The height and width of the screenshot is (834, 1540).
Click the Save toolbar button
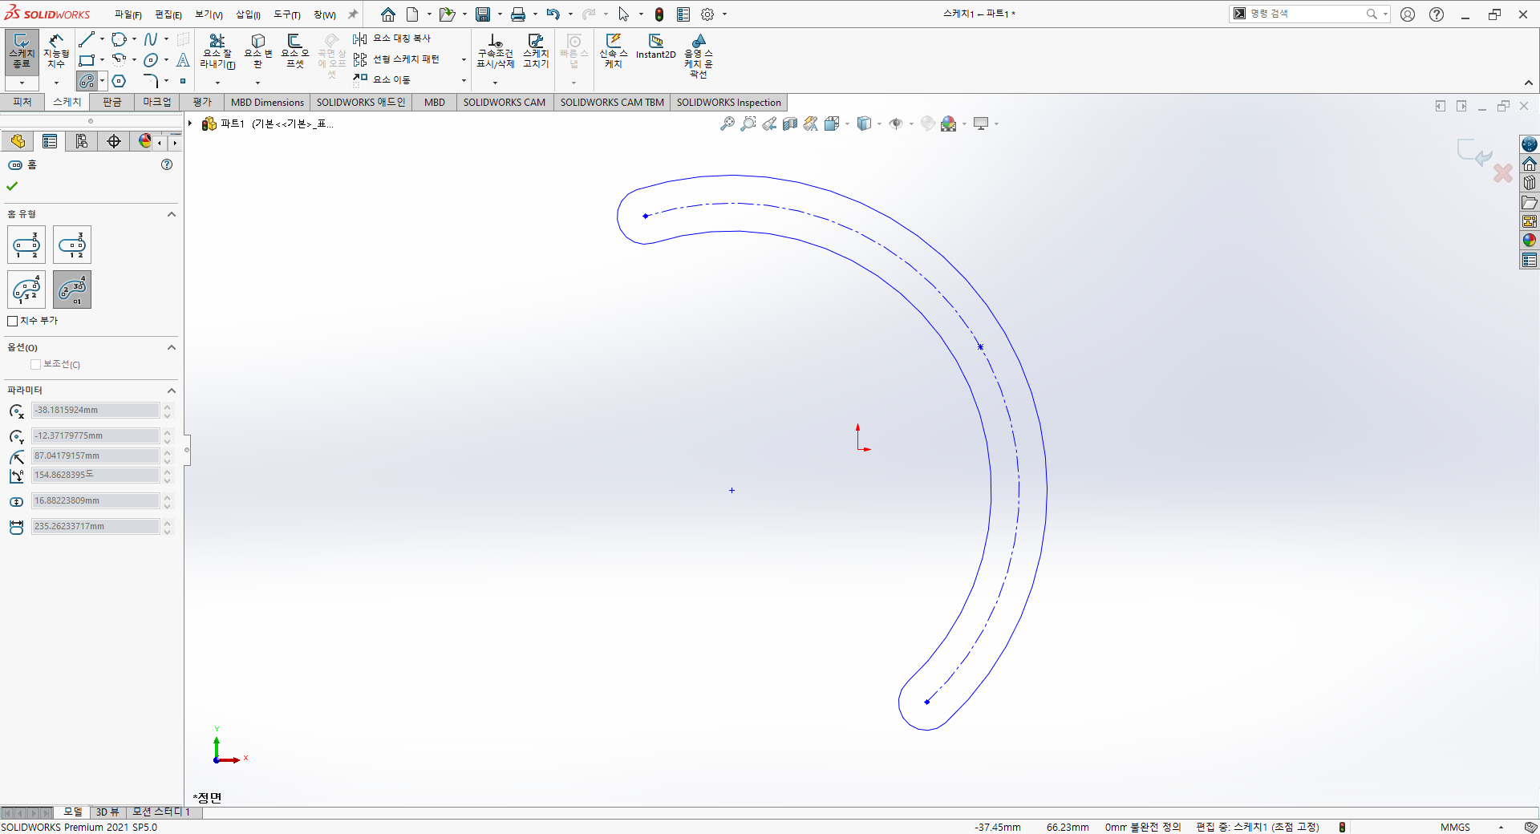pyautogui.click(x=483, y=14)
